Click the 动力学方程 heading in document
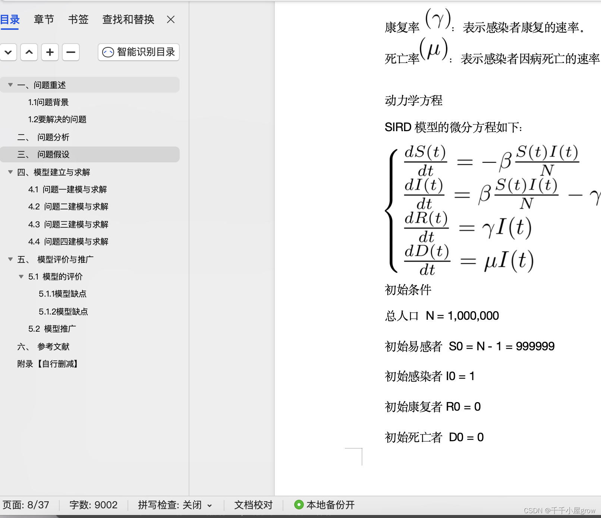 click(x=413, y=101)
